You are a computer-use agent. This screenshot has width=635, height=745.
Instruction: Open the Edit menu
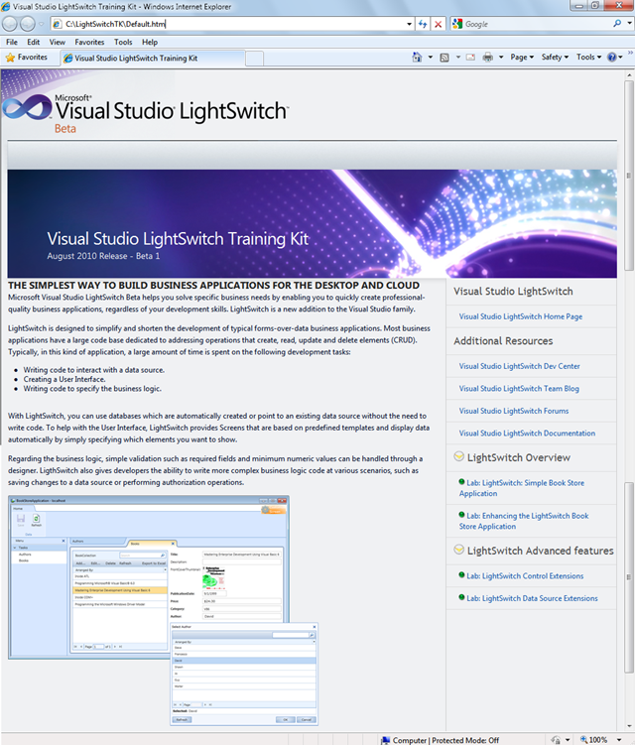pyautogui.click(x=34, y=42)
